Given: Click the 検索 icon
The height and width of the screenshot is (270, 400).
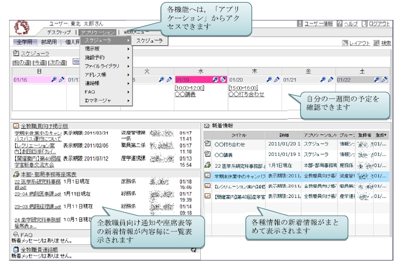Looking at the screenshot, I should click(376, 43).
